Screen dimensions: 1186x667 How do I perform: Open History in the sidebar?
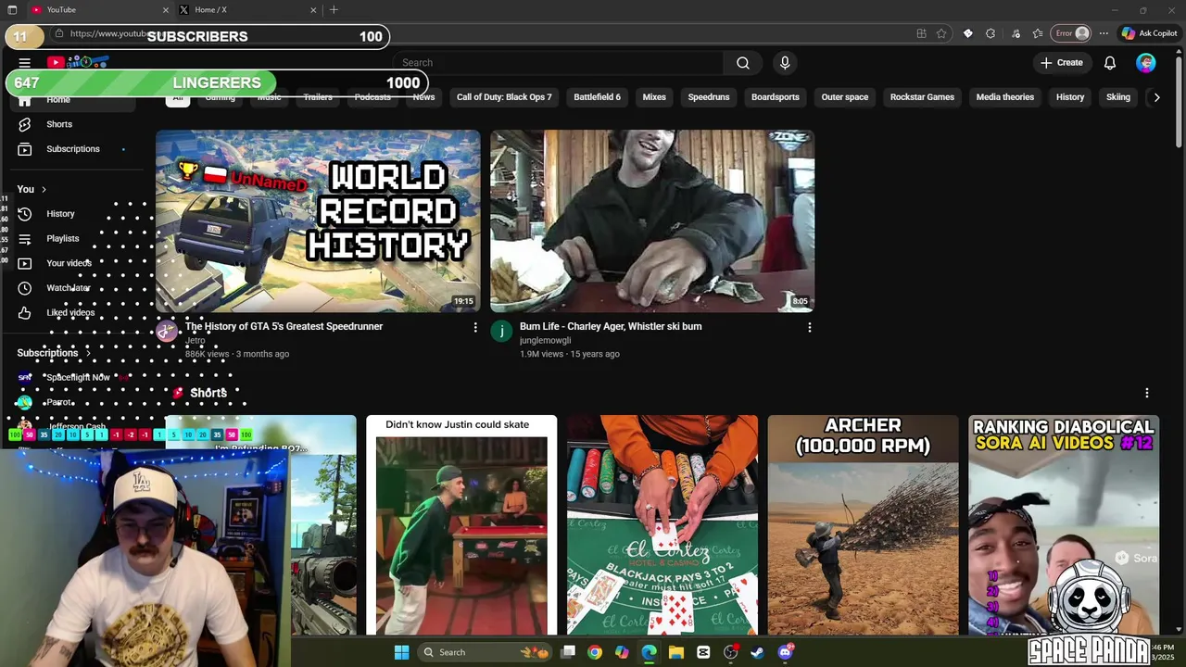(x=60, y=214)
